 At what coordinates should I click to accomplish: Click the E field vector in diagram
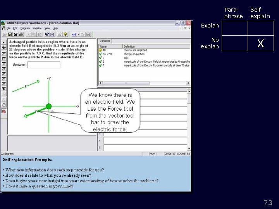(26, 86)
